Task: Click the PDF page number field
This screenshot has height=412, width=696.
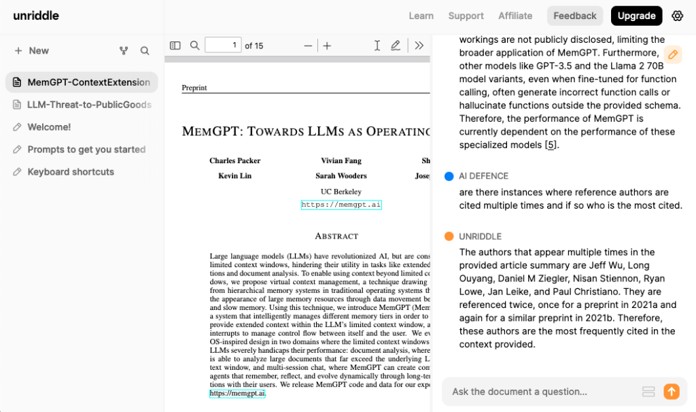Action: coord(223,46)
